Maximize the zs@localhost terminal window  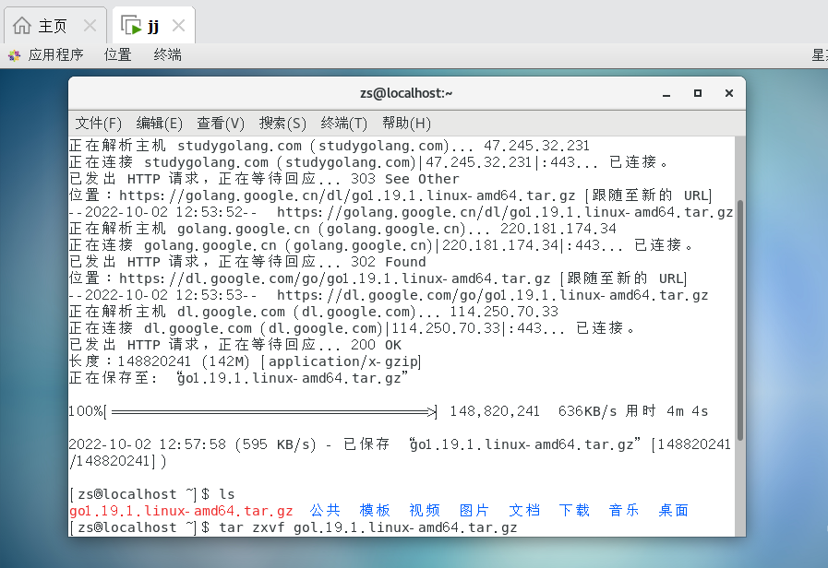tap(698, 93)
